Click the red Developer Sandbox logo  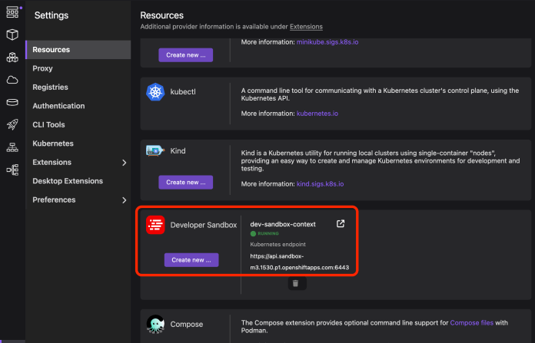155,225
